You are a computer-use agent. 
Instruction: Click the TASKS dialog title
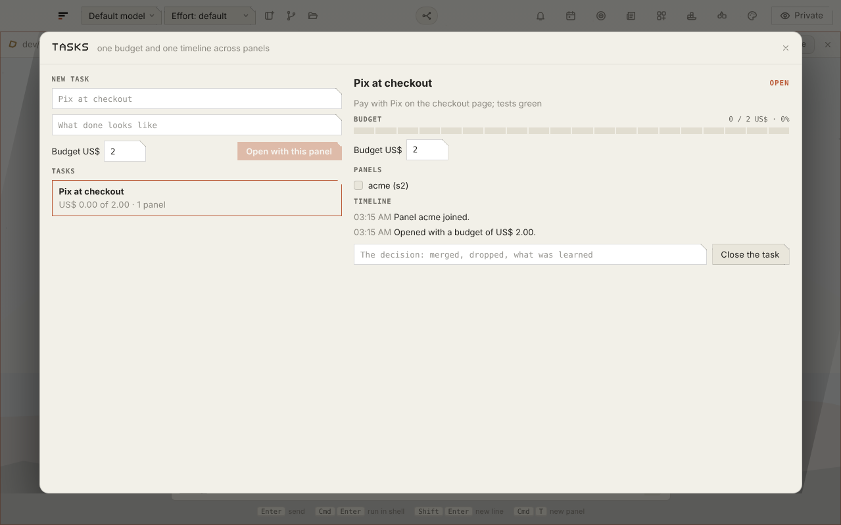70,47
